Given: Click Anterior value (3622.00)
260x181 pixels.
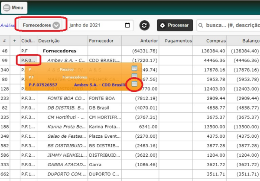Looking at the screenshot, I should tap(146, 155).
